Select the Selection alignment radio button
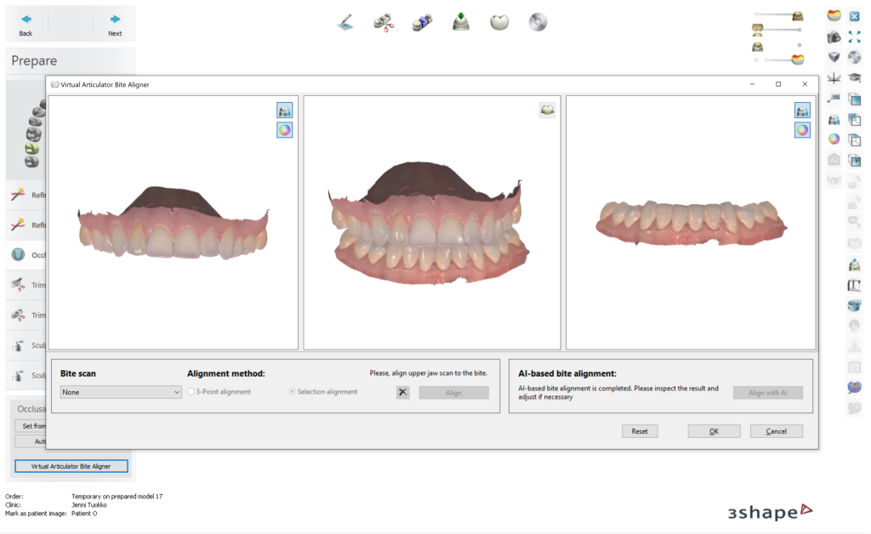 click(291, 392)
